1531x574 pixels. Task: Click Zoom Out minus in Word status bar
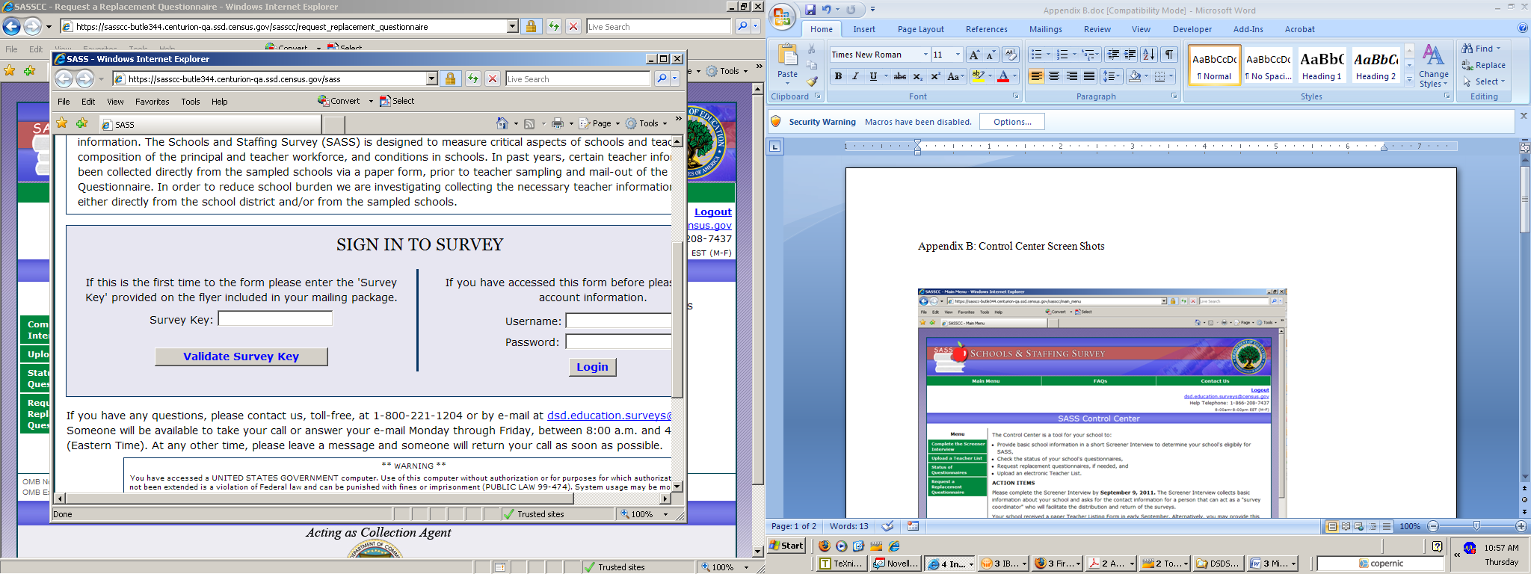1433,526
